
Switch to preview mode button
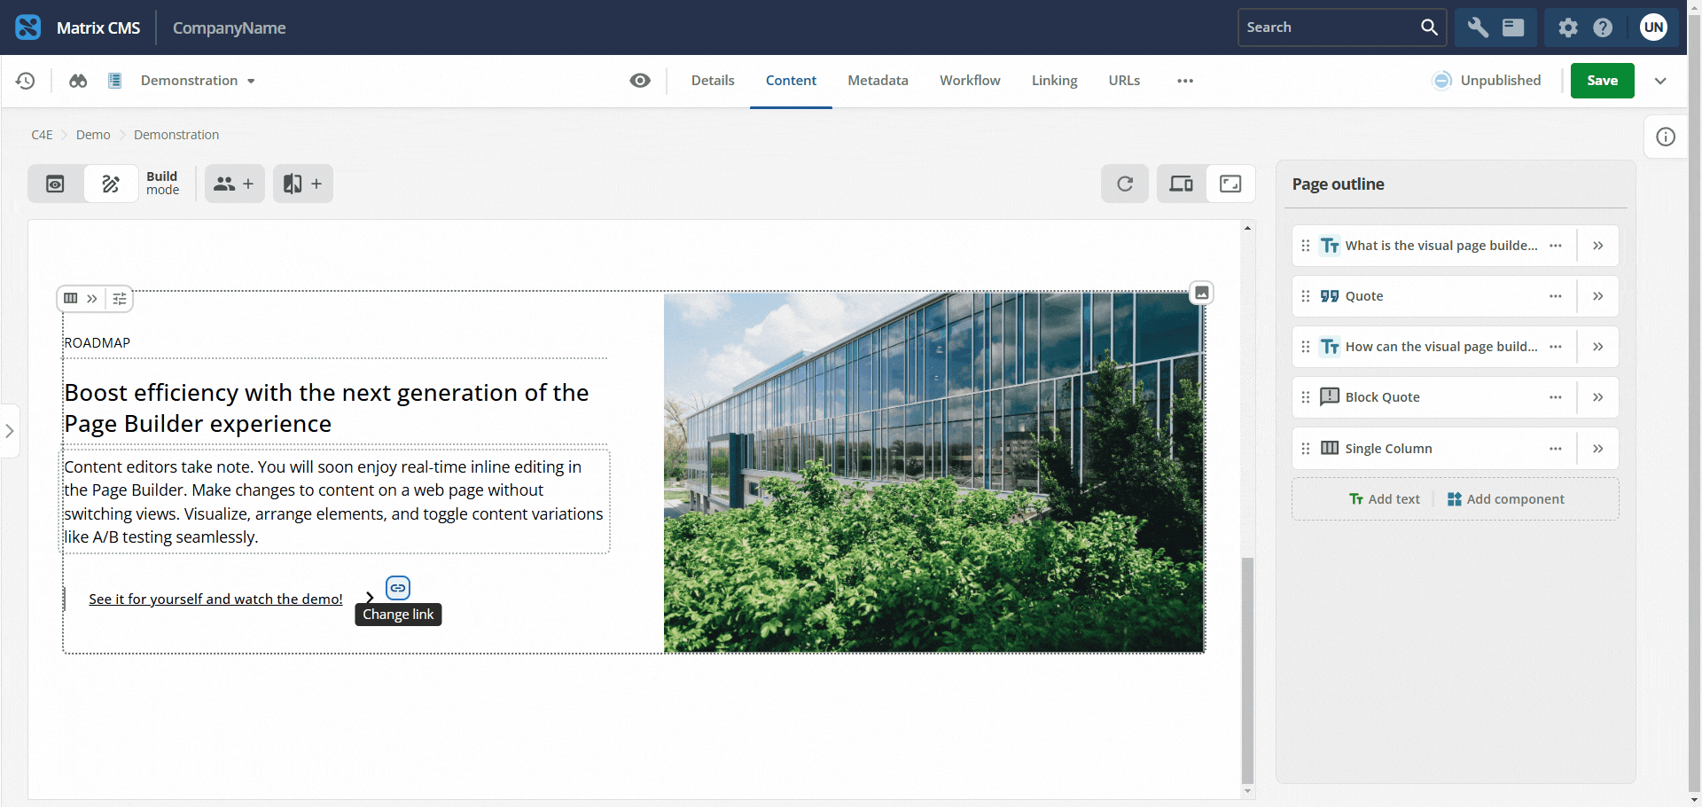click(55, 184)
